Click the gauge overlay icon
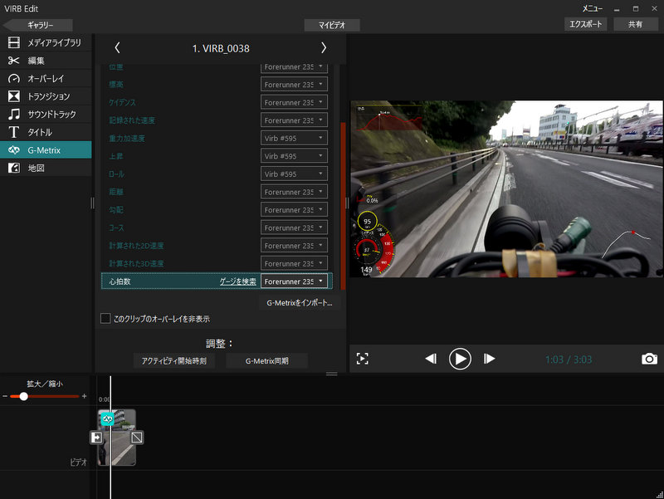Viewport: 664px width, 499px height. pos(14,78)
